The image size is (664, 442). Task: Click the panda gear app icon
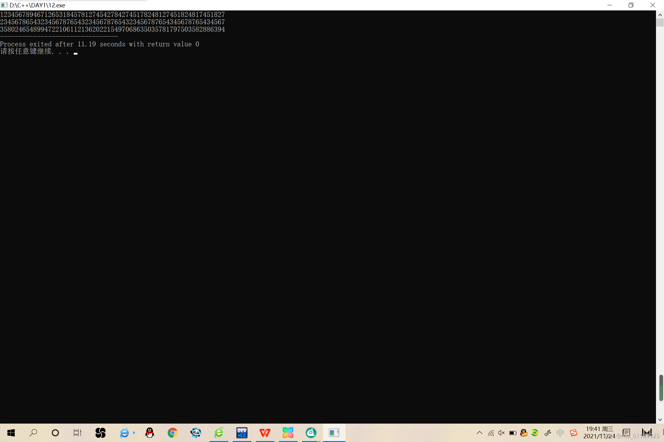pyautogui.click(x=196, y=433)
